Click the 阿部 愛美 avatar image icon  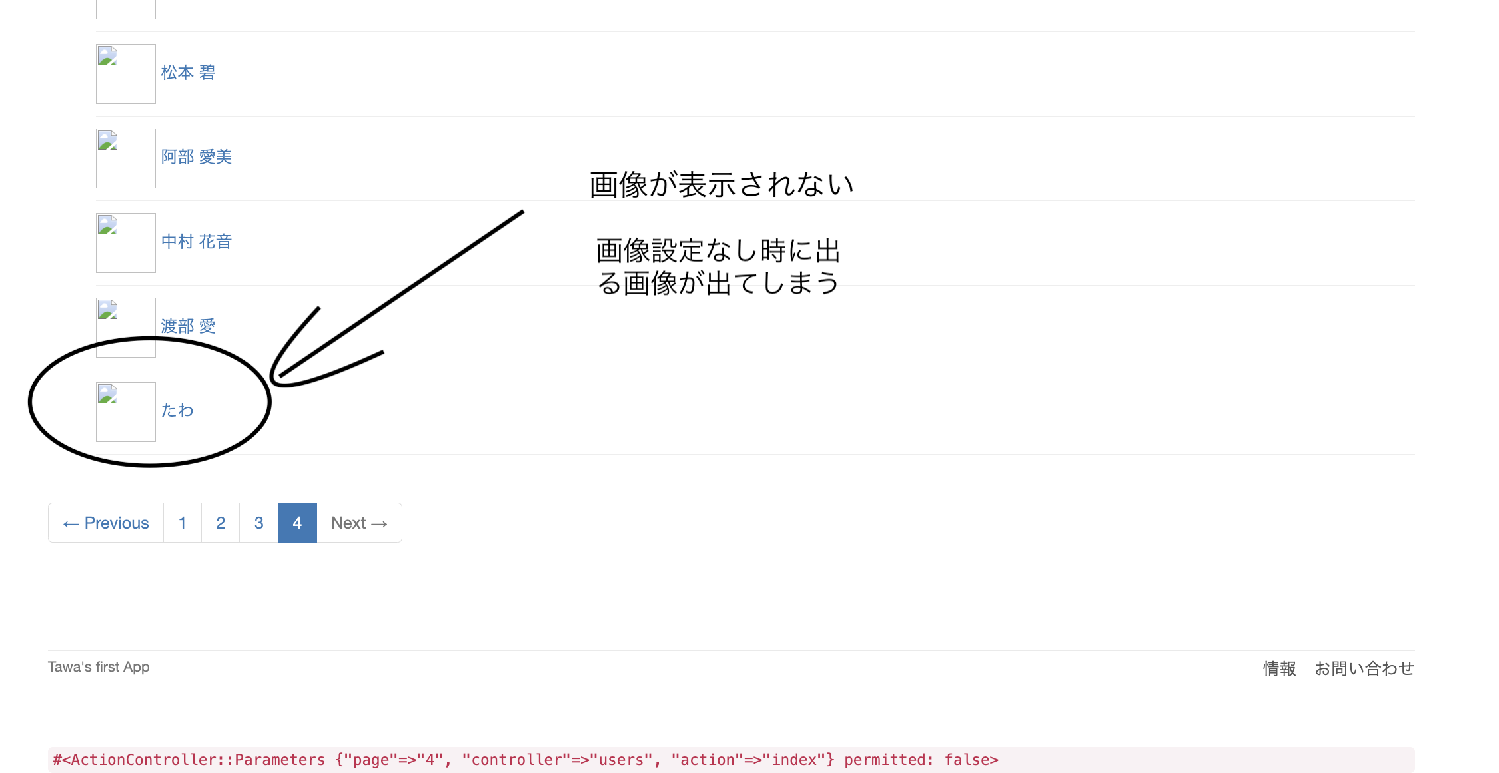click(x=125, y=156)
